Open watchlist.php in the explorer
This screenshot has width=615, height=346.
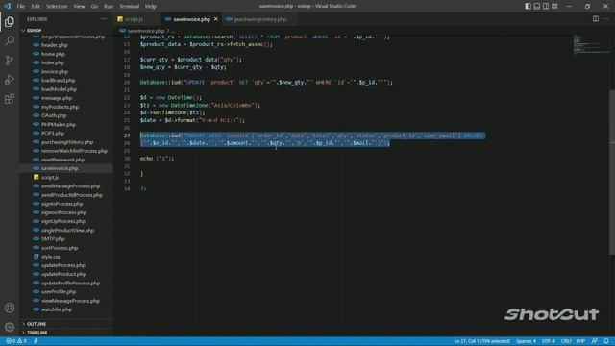click(57, 309)
